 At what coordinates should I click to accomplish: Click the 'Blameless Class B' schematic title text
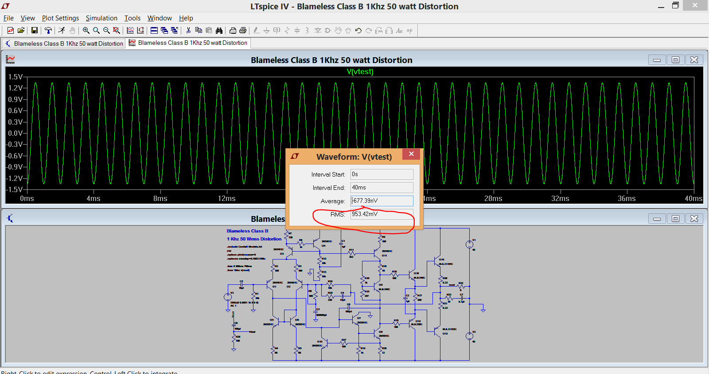[x=247, y=231]
